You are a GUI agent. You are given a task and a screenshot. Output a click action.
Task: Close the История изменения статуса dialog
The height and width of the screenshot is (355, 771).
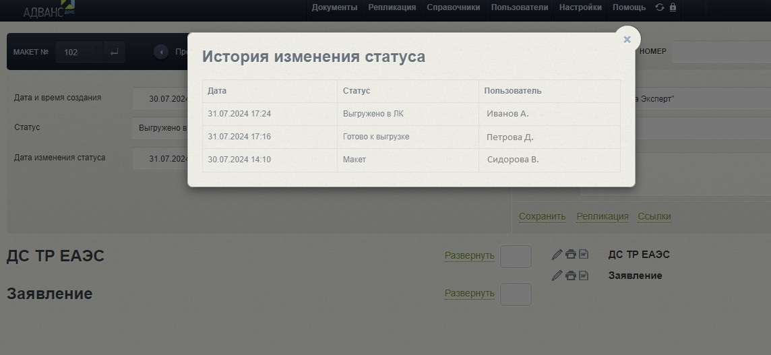pos(627,40)
